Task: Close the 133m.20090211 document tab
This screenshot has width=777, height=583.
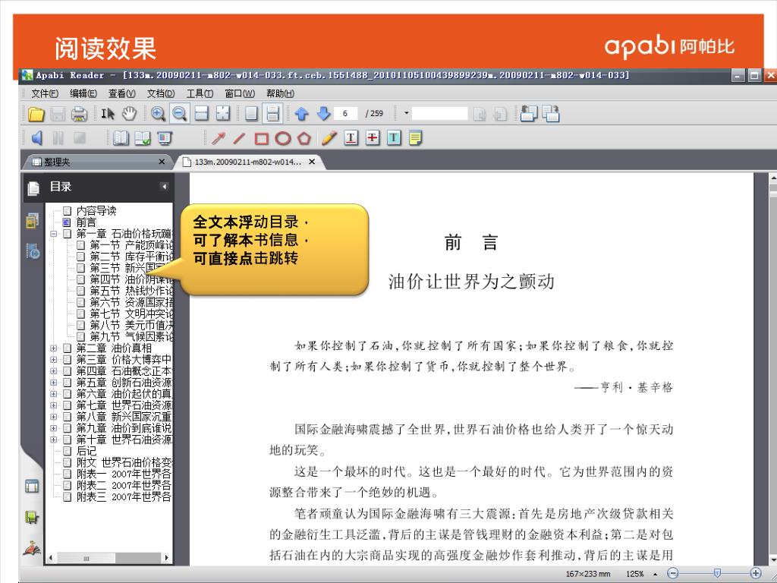Action: click(x=312, y=162)
